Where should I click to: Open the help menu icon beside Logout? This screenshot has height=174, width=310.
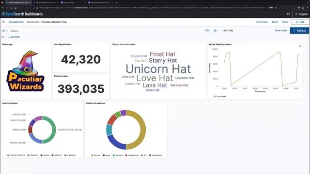click(x=288, y=14)
